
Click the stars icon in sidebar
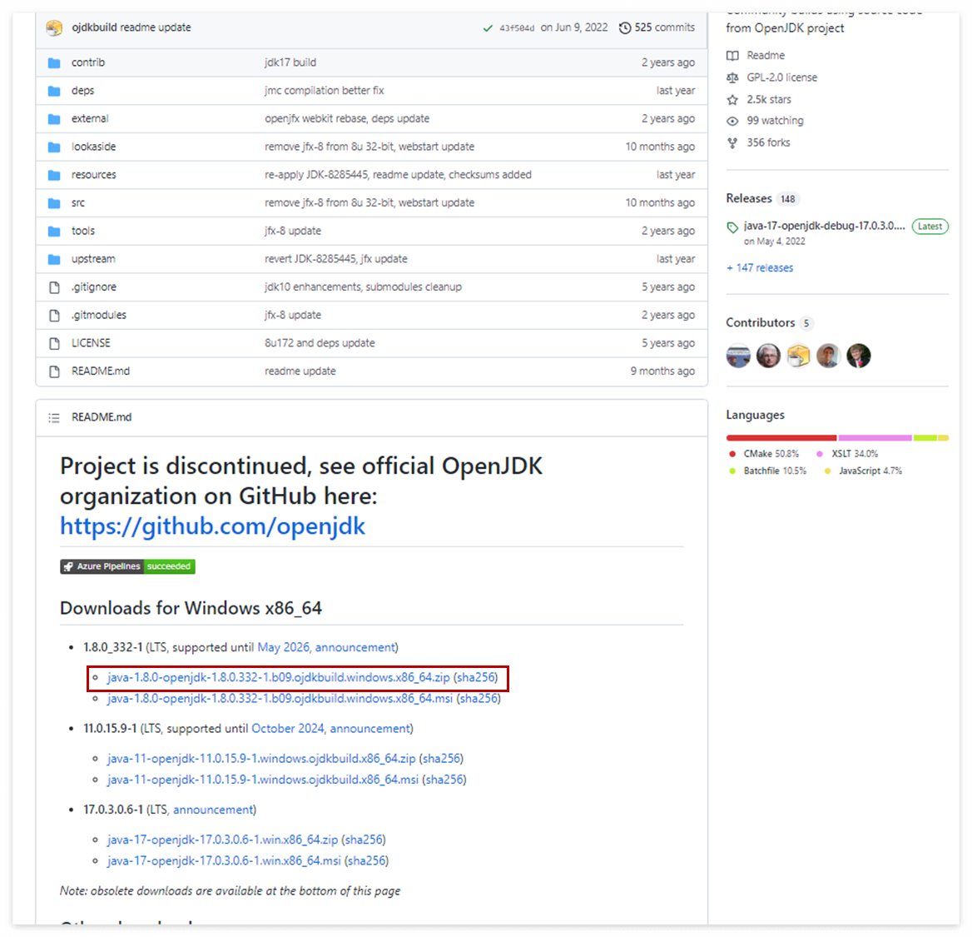[x=732, y=99]
